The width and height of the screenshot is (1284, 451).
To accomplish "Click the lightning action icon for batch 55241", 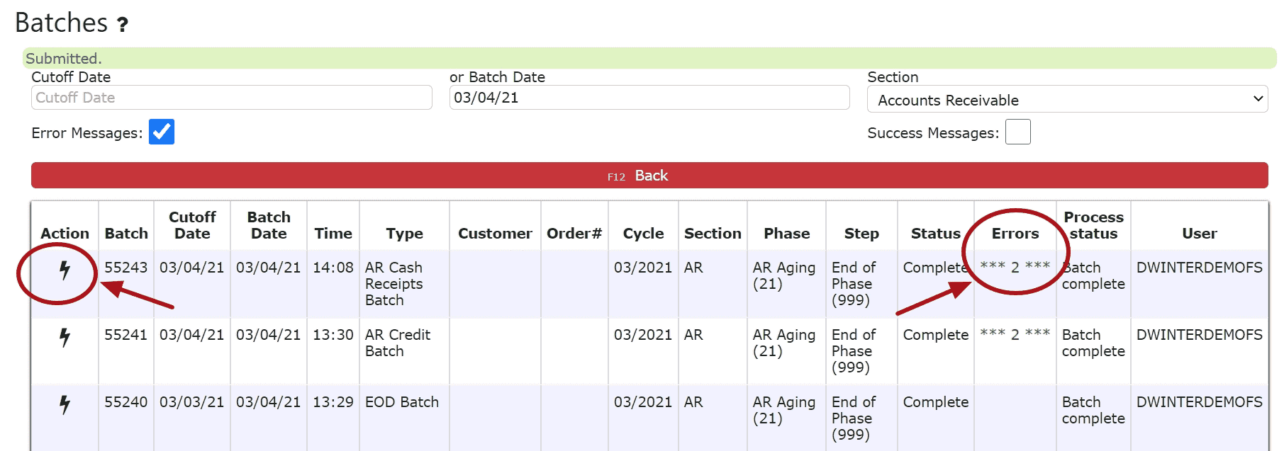I will 65,337.
